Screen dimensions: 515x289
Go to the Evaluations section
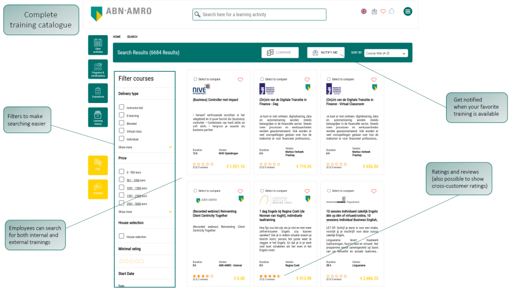click(x=98, y=93)
